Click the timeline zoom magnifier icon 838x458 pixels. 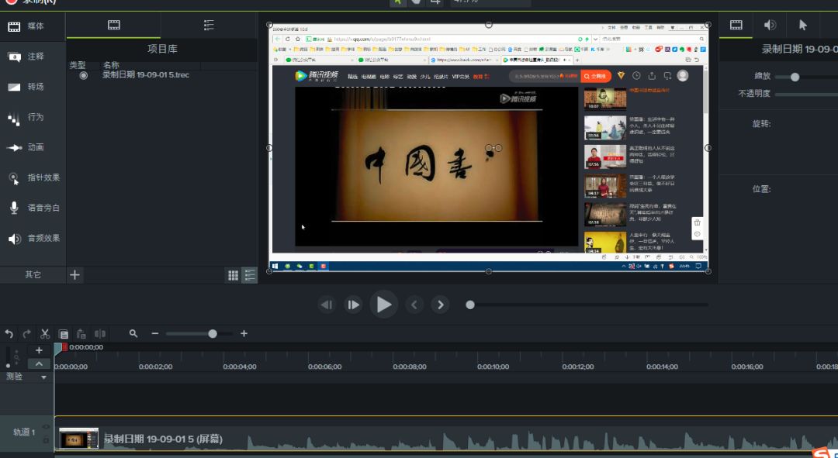click(x=133, y=334)
